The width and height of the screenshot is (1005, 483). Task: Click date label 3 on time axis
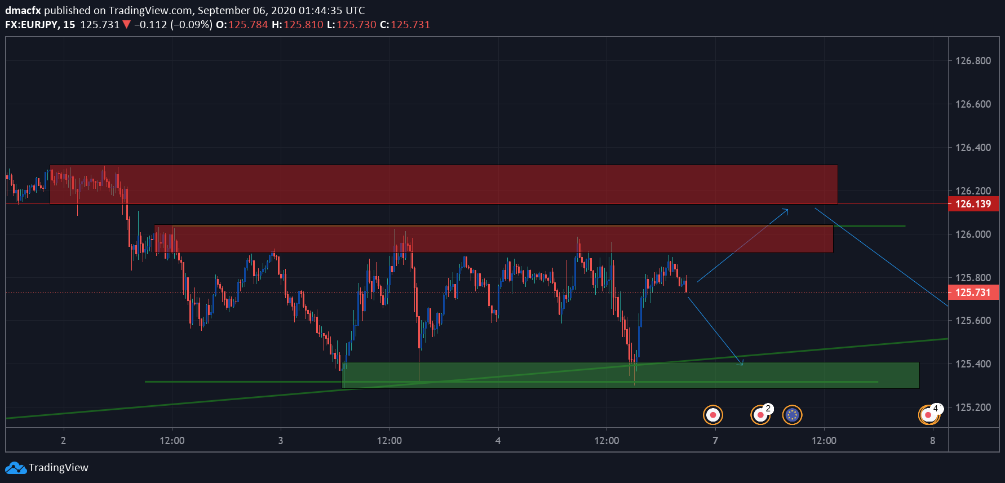coord(281,441)
